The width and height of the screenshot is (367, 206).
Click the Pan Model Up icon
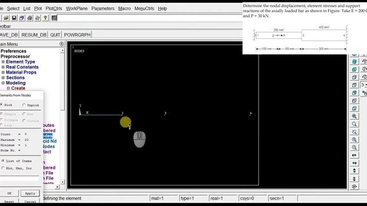[354, 171]
